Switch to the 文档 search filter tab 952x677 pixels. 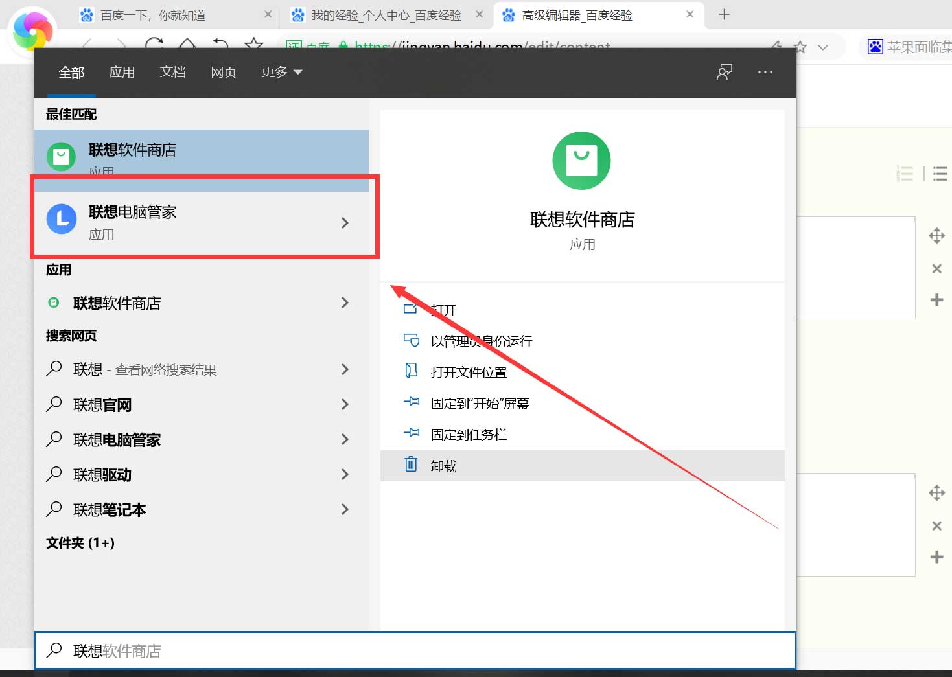pos(173,72)
